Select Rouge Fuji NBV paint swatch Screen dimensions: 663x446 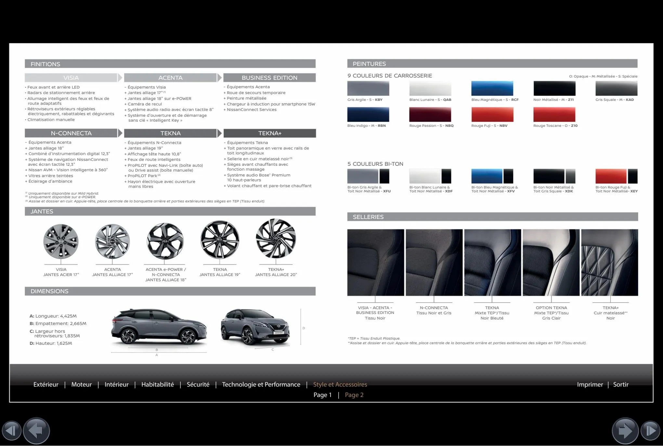(x=492, y=115)
